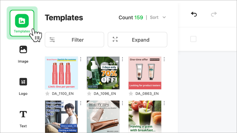
Task: Open options menu for lipstick template
Action: [x=81, y=59]
